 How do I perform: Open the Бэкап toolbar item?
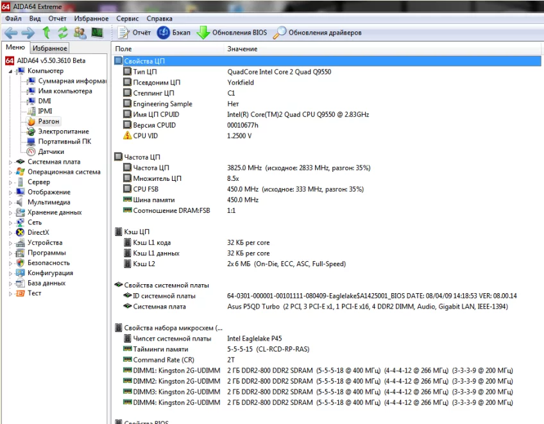(x=174, y=33)
